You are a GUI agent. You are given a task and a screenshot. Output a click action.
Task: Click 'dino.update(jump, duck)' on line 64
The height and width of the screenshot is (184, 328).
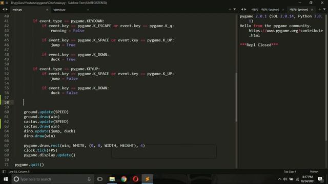tap(49, 131)
